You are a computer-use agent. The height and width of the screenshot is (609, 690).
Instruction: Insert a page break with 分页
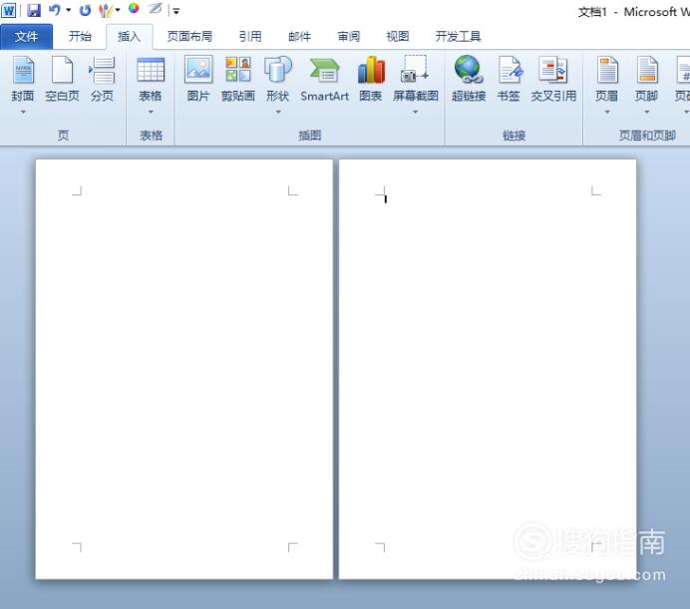tap(102, 79)
